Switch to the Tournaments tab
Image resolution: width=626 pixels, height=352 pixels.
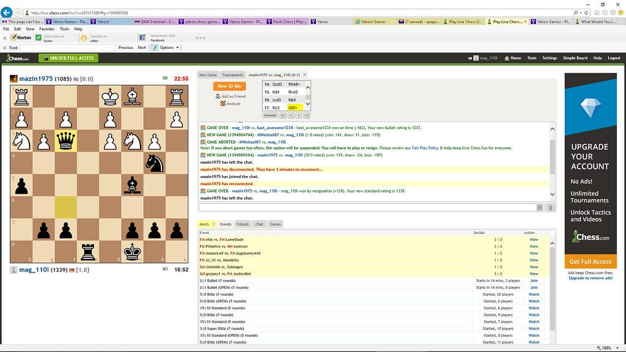pos(232,75)
